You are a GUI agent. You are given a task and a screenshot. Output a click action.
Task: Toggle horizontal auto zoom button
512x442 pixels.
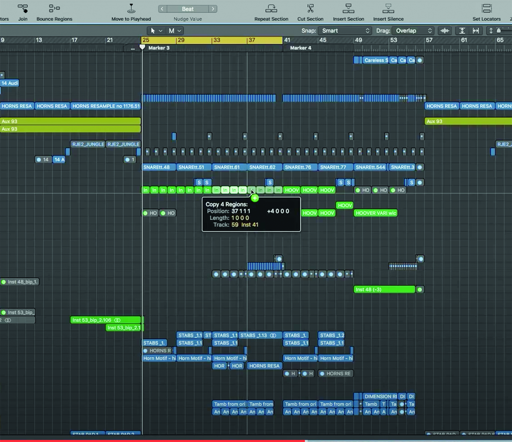pos(476,31)
